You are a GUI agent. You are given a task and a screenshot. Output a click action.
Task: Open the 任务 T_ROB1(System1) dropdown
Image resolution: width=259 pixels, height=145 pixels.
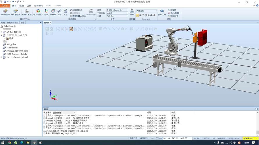click(117, 10)
